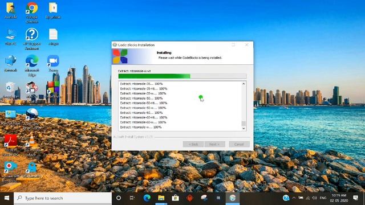Open the white text document on desktop
Screen dimensions: 365x205
point(53,36)
